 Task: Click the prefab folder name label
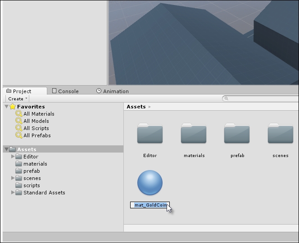coord(237,156)
